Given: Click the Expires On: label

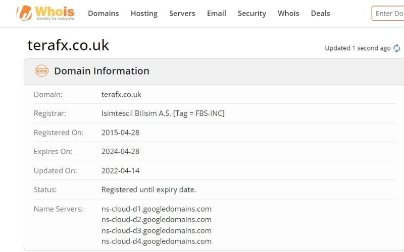Looking at the screenshot, I should [53, 152].
